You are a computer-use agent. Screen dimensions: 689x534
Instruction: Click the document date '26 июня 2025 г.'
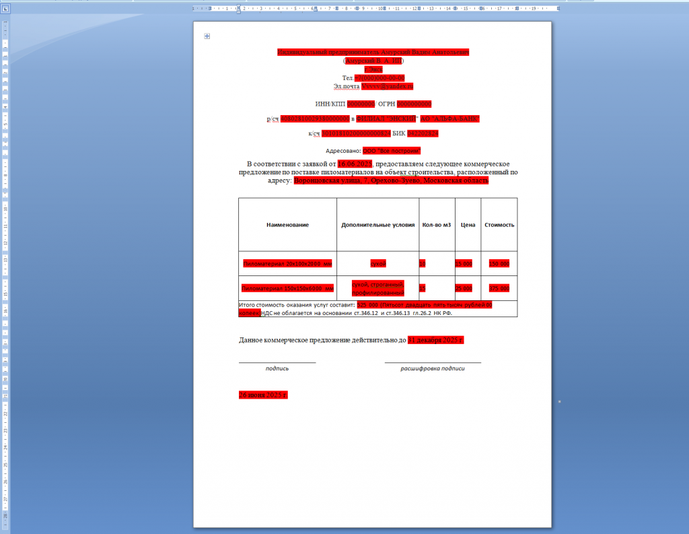point(263,395)
